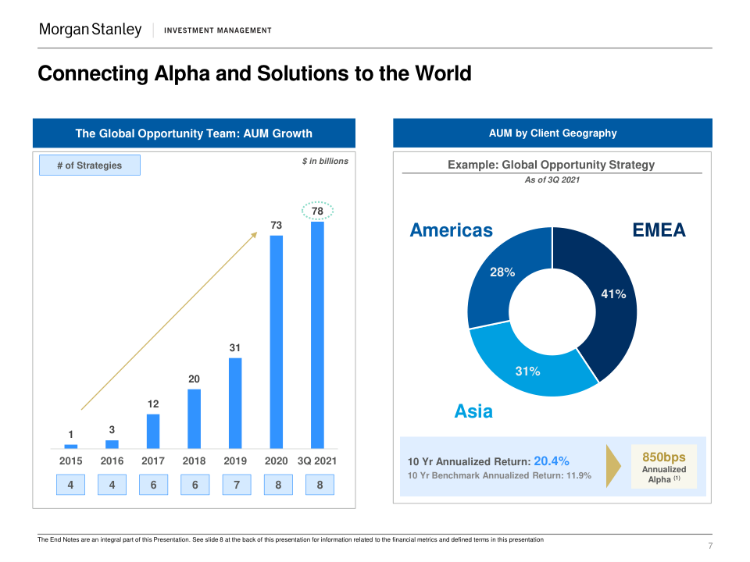Screen dimensions: 750x562
Task: Click the gold chevron arrow beside the returns
Action: coord(613,466)
